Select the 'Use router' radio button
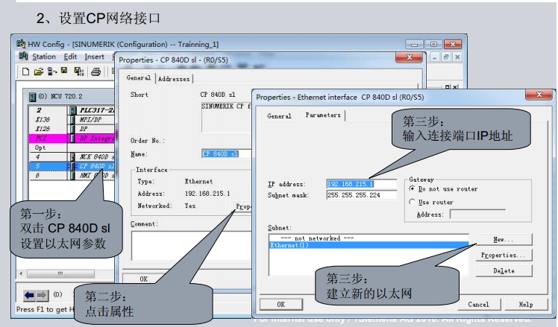558x327 pixels. coord(412,202)
